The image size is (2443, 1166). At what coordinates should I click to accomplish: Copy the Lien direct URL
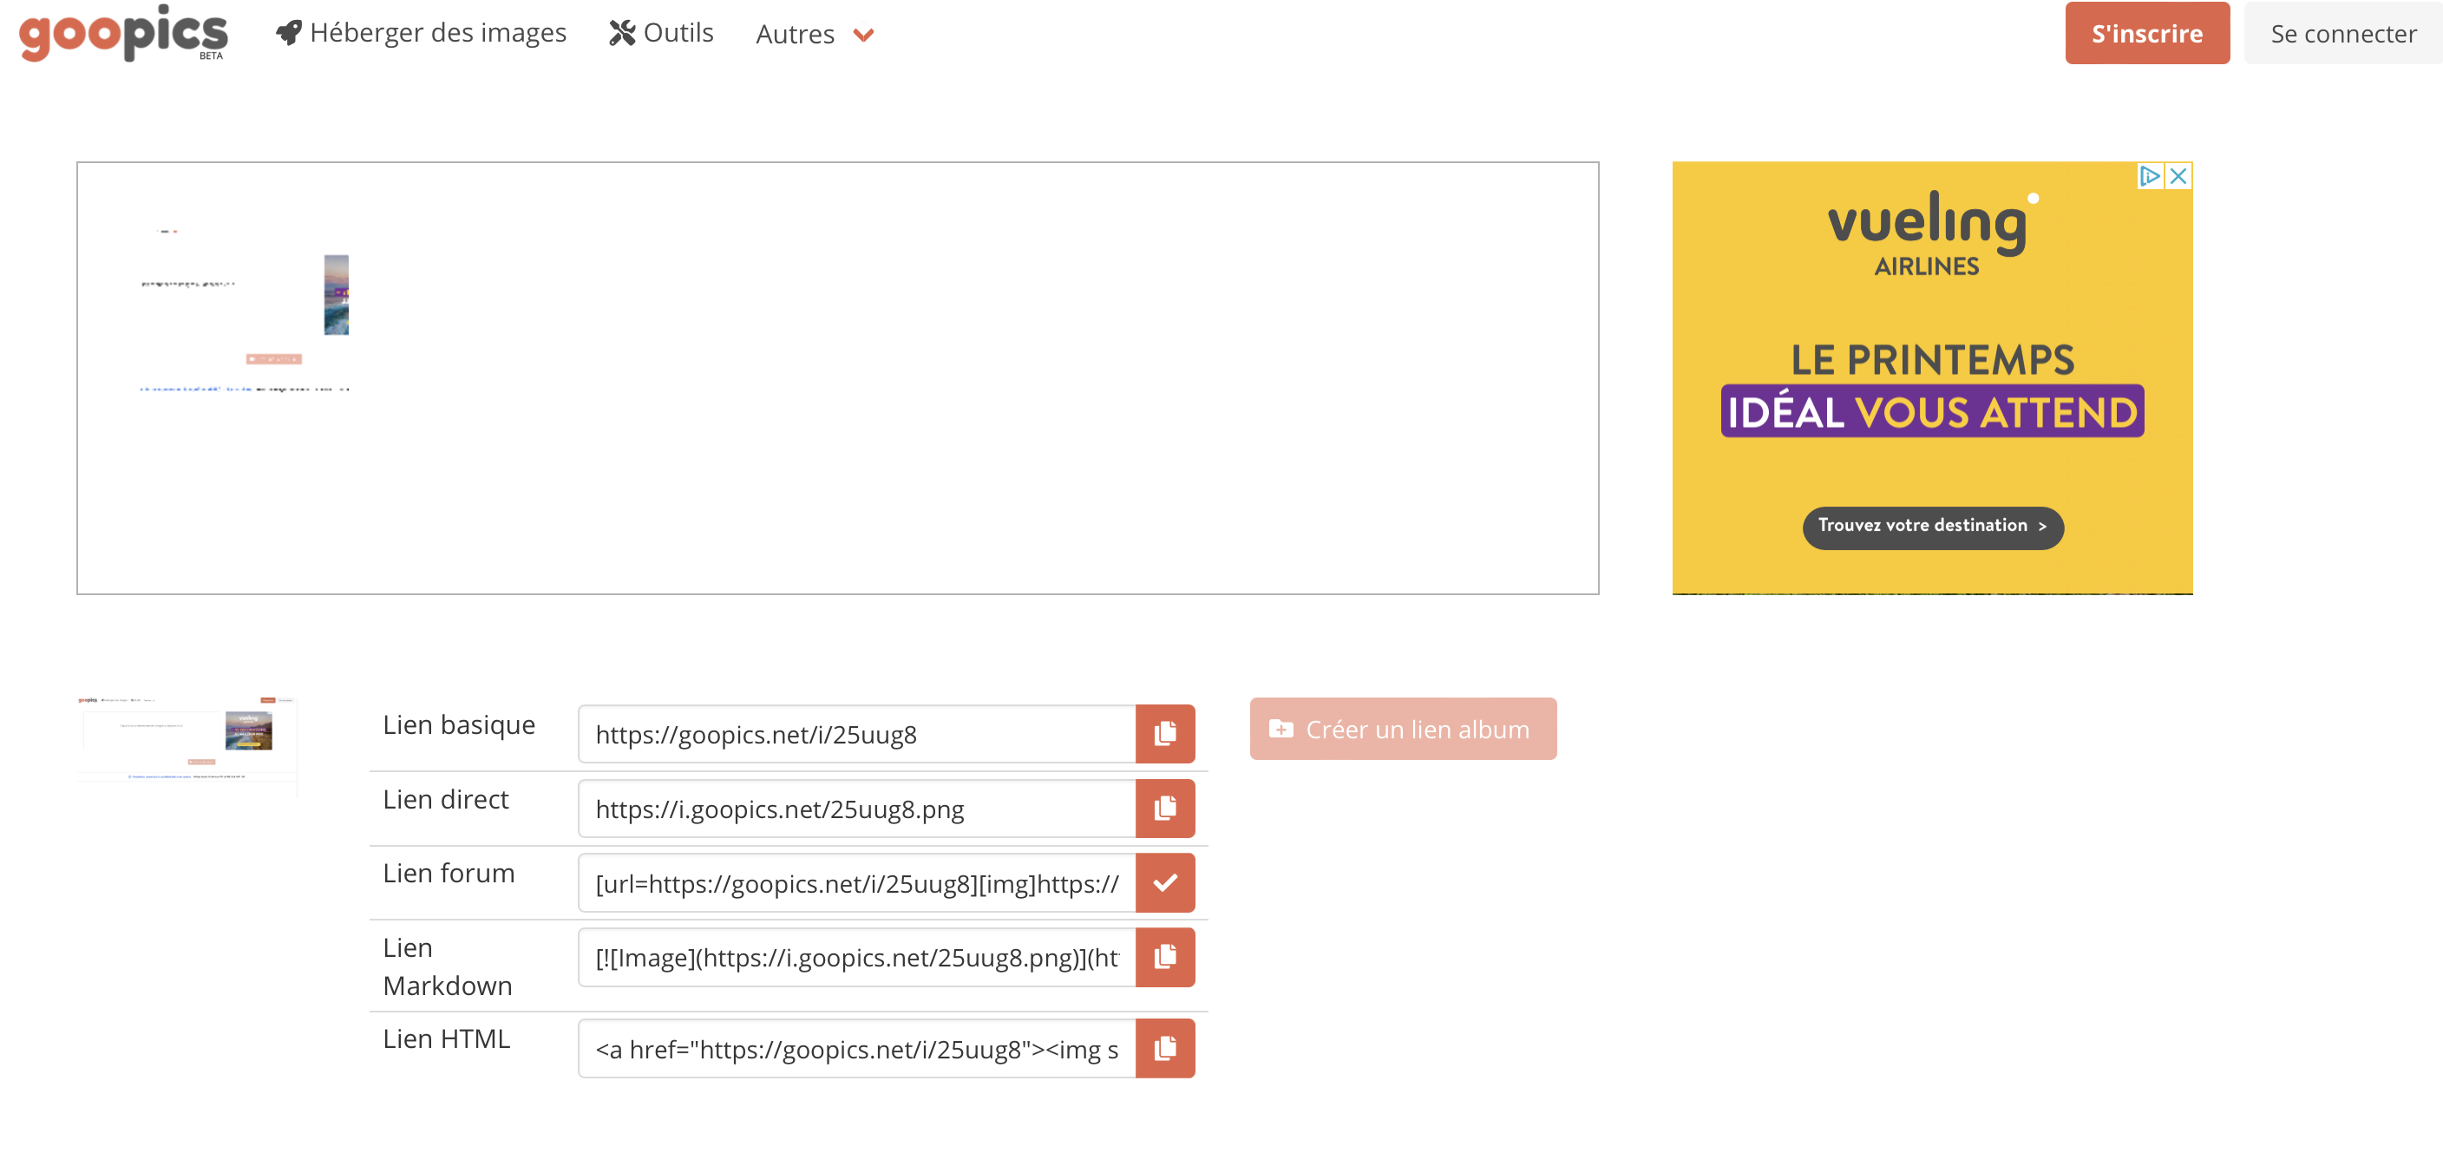tap(1164, 809)
